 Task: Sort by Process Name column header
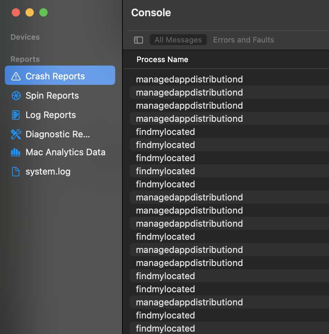click(x=162, y=59)
